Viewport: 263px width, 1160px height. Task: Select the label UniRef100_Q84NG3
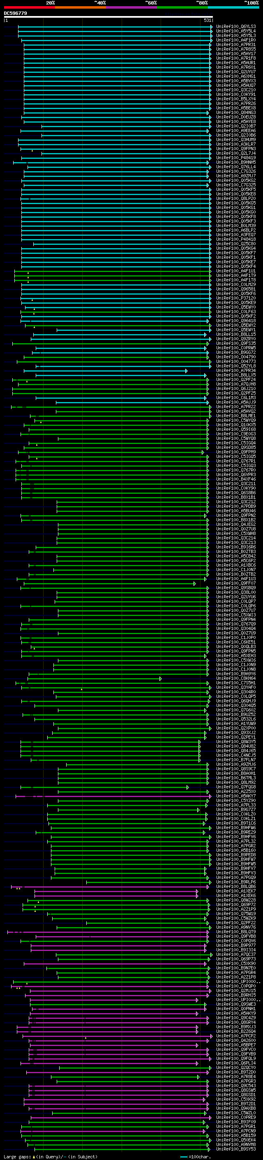tap(235, 113)
